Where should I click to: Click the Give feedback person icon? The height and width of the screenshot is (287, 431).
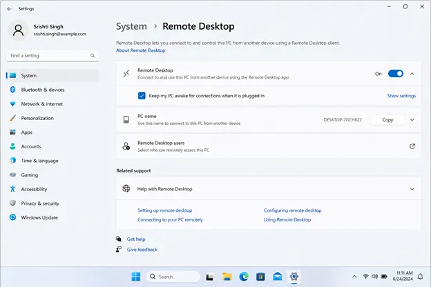pyautogui.click(x=119, y=249)
